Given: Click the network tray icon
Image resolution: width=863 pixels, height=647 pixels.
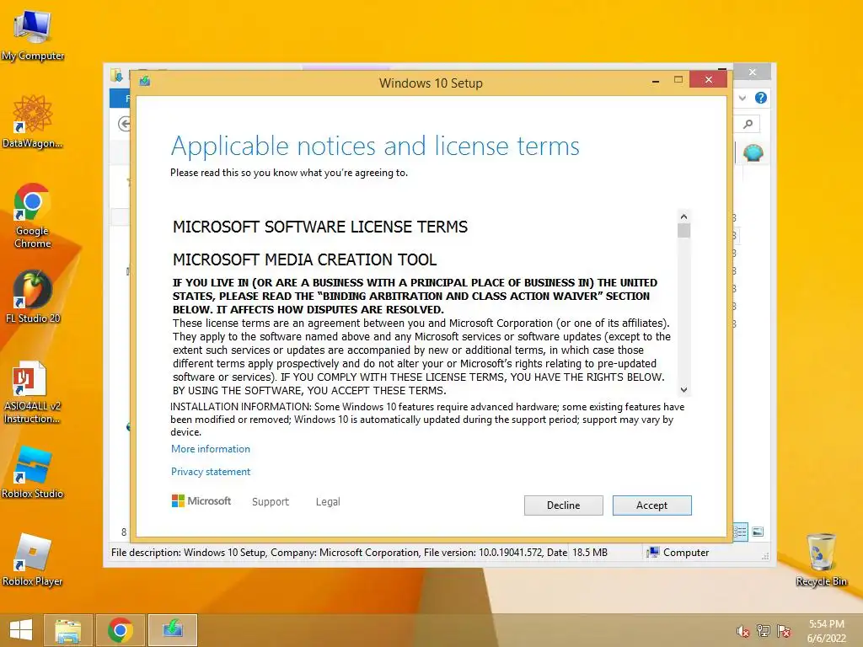Looking at the screenshot, I should 764,630.
